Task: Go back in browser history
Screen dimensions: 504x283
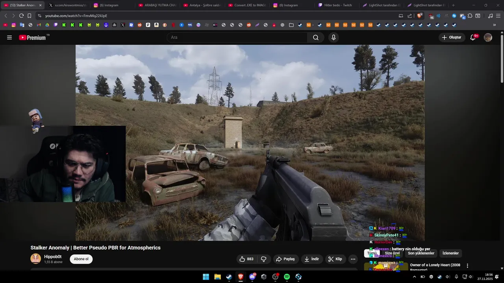Action: 6,16
